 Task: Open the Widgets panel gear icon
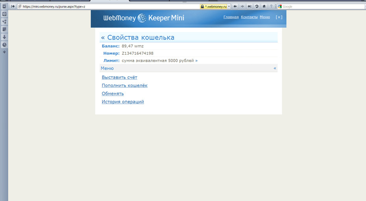pyautogui.click(x=4, y=14)
